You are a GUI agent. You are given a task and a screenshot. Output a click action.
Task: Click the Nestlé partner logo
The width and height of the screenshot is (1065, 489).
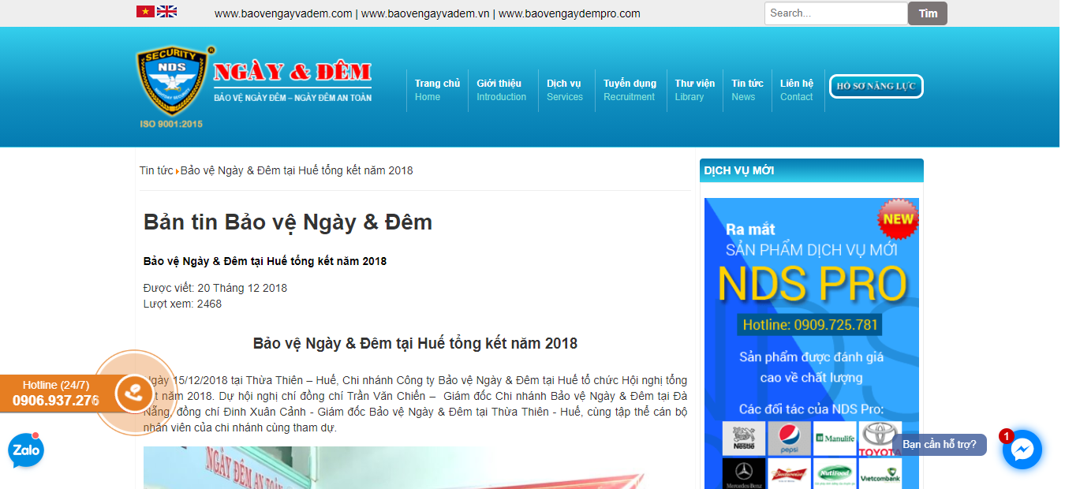[x=743, y=439]
